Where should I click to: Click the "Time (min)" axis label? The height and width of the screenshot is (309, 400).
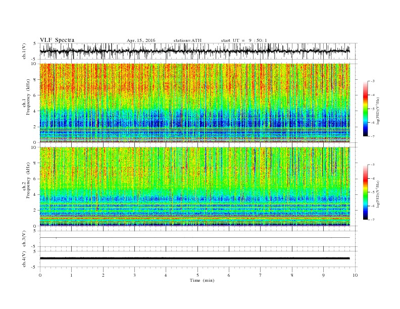tap(202, 280)
